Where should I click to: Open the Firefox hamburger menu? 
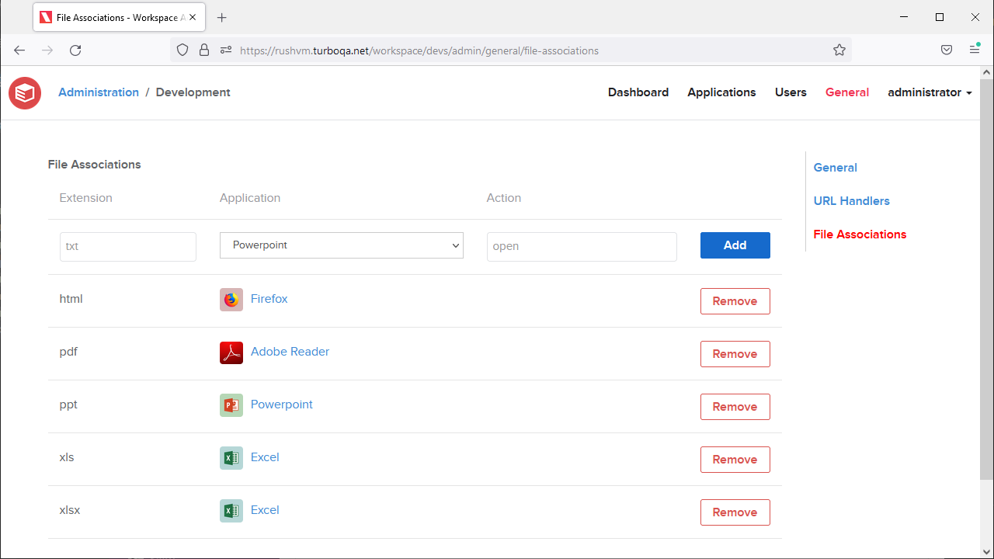[x=975, y=50]
